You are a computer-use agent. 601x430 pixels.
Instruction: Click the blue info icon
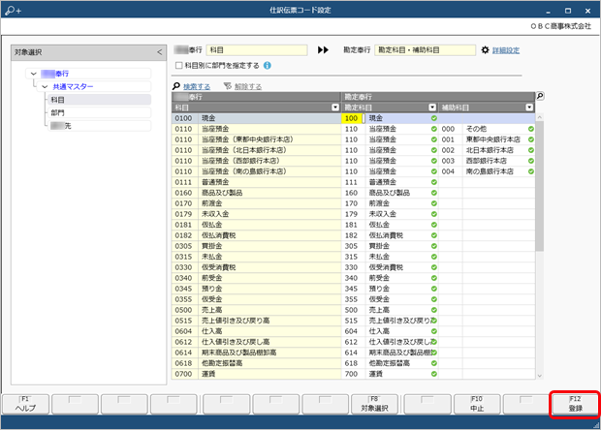point(268,66)
